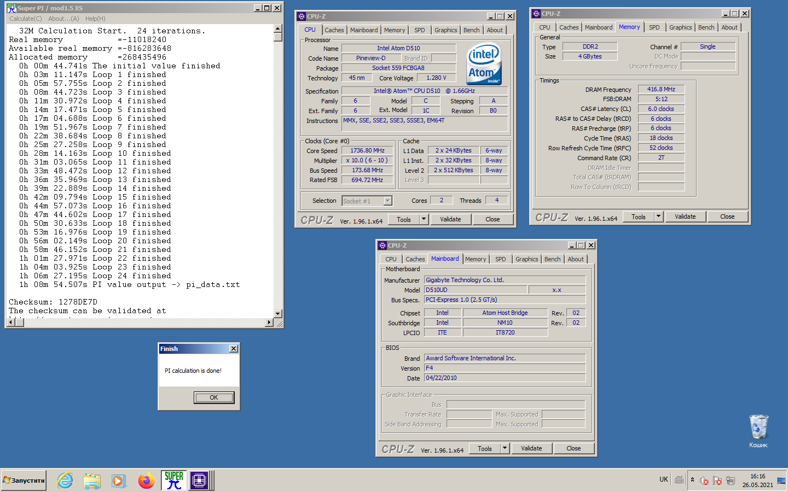Click the Intel Atom logo in CPU-Z
The height and width of the screenshot is (492, 788).
pos(484,64)
